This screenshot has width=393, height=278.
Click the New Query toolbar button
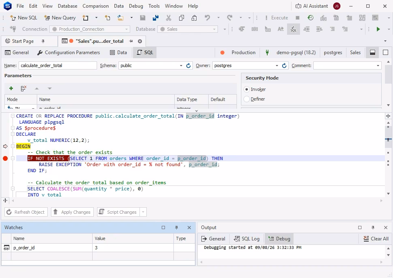point(60,18)
